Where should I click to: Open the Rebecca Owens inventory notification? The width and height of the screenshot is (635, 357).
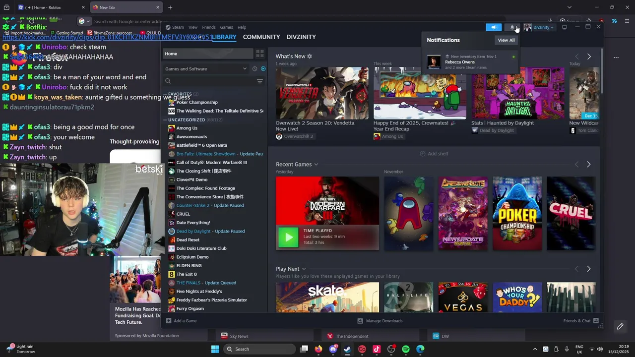(x=471, y=62)
